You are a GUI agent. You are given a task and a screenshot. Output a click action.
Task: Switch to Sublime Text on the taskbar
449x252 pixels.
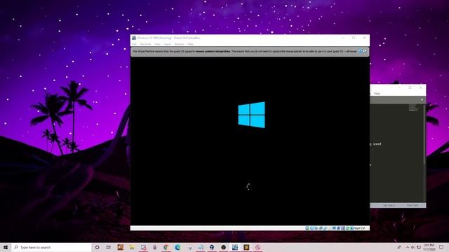(x=246, y=247)
